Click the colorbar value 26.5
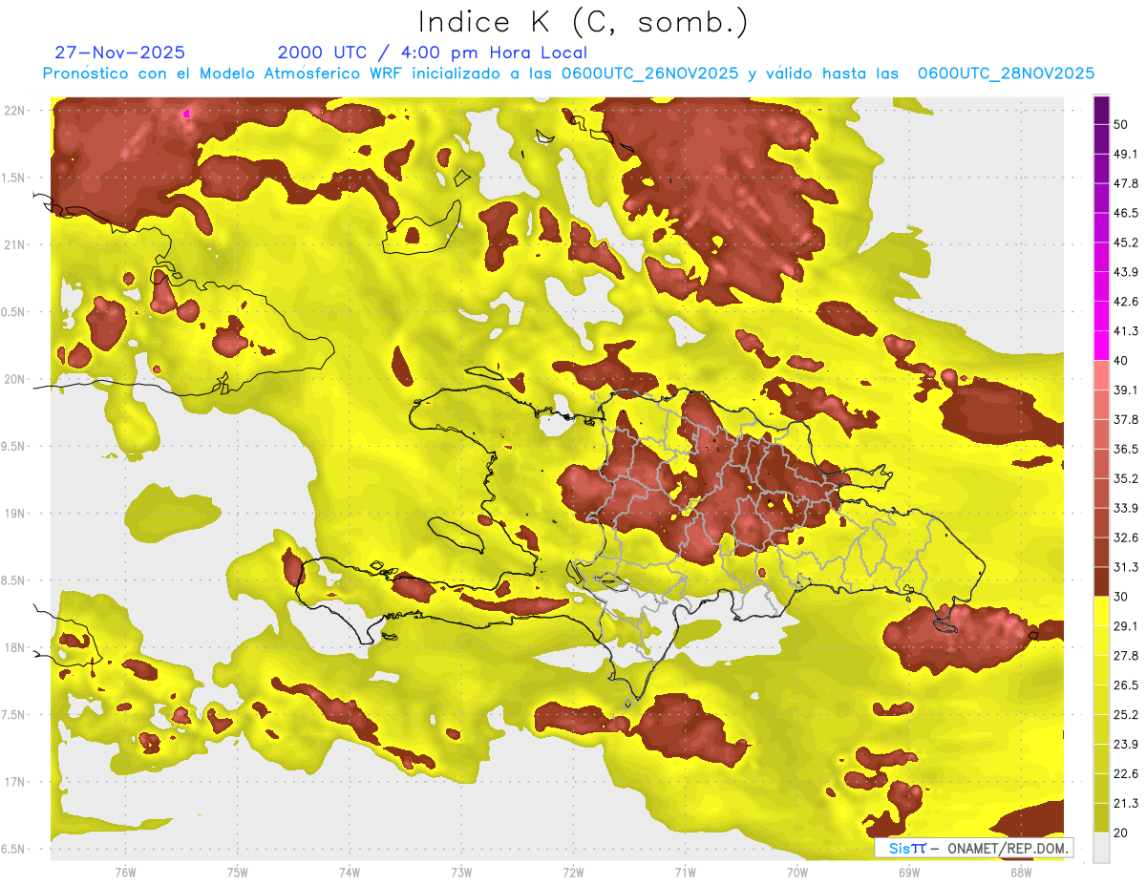Viewport: 1146px width, 885px height. pos(1126,685)
